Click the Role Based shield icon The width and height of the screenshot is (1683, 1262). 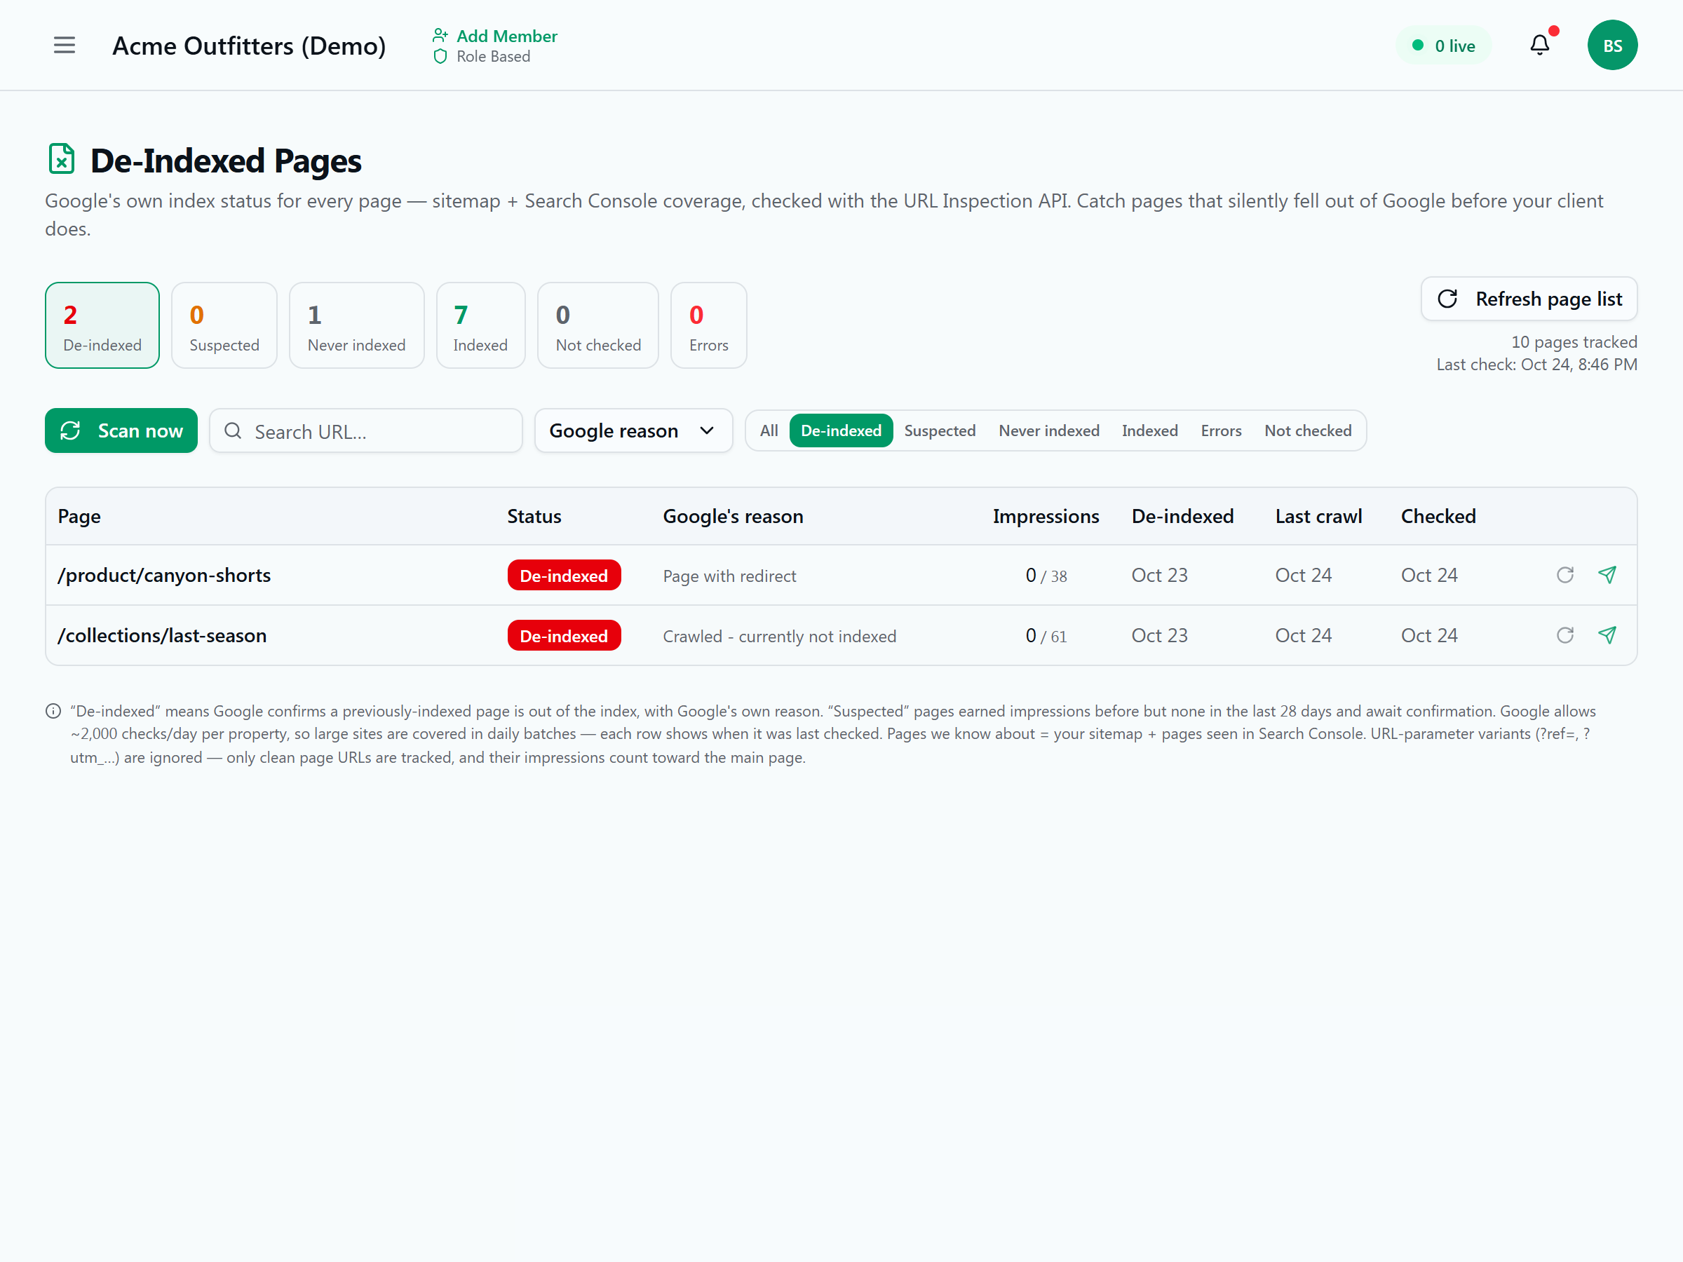pyautogui.click(x=440, y=56)
